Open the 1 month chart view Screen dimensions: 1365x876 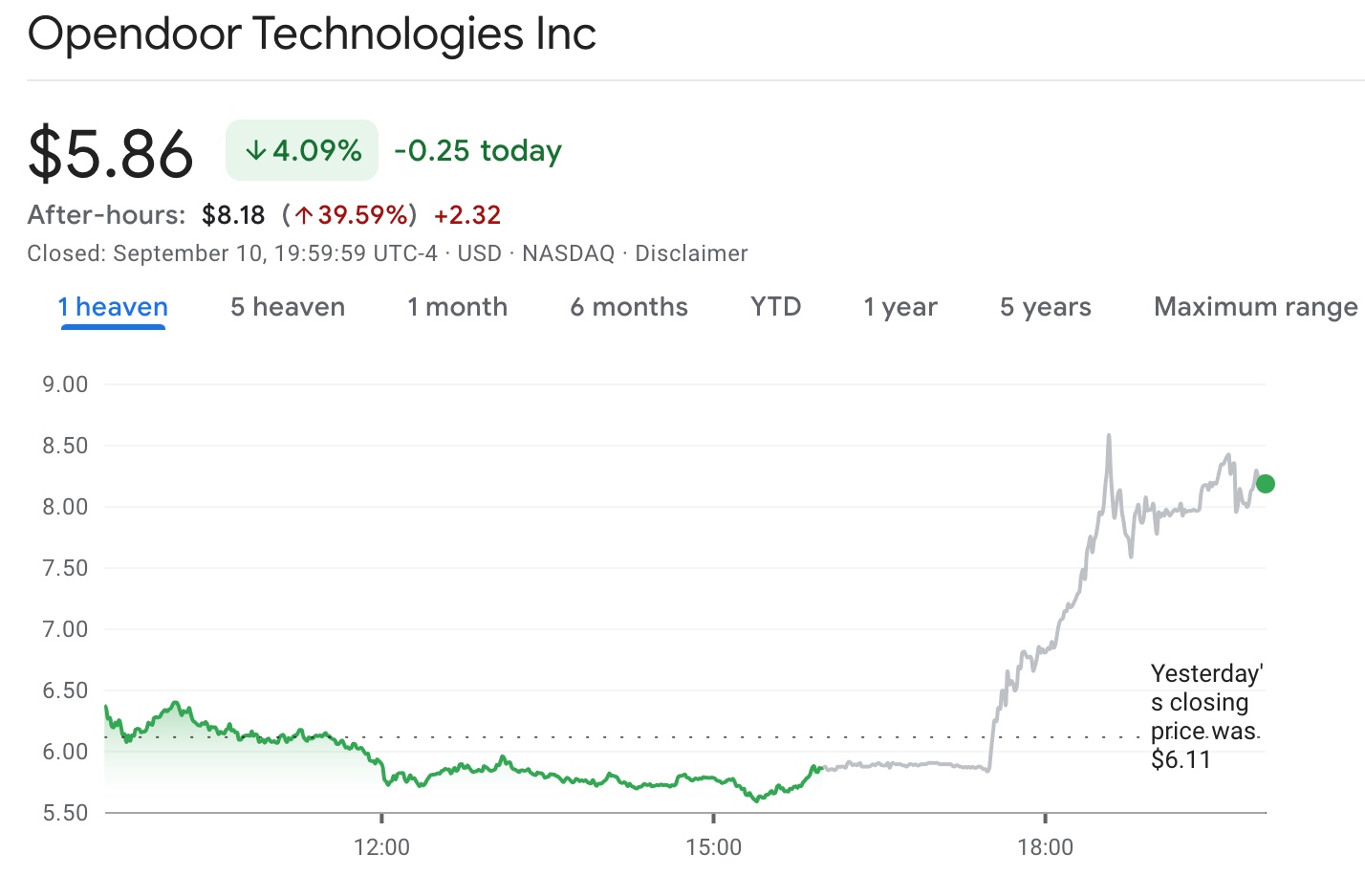click(457, 307)
